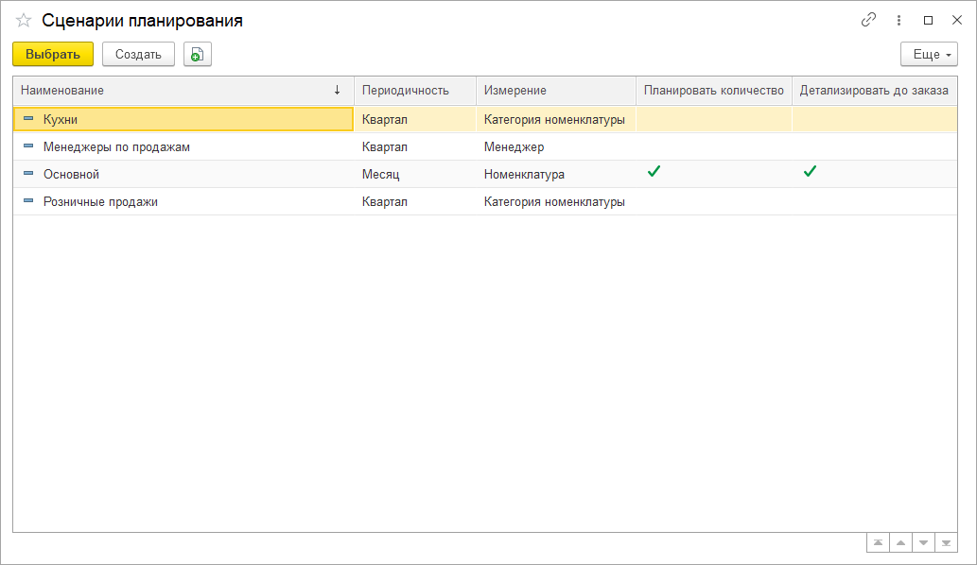The width and height of the screenshot is (977, 565).
Task: Toggle Планировать количество checkmark for Основной
Action: pyautogui.click(x=653, y=172)
